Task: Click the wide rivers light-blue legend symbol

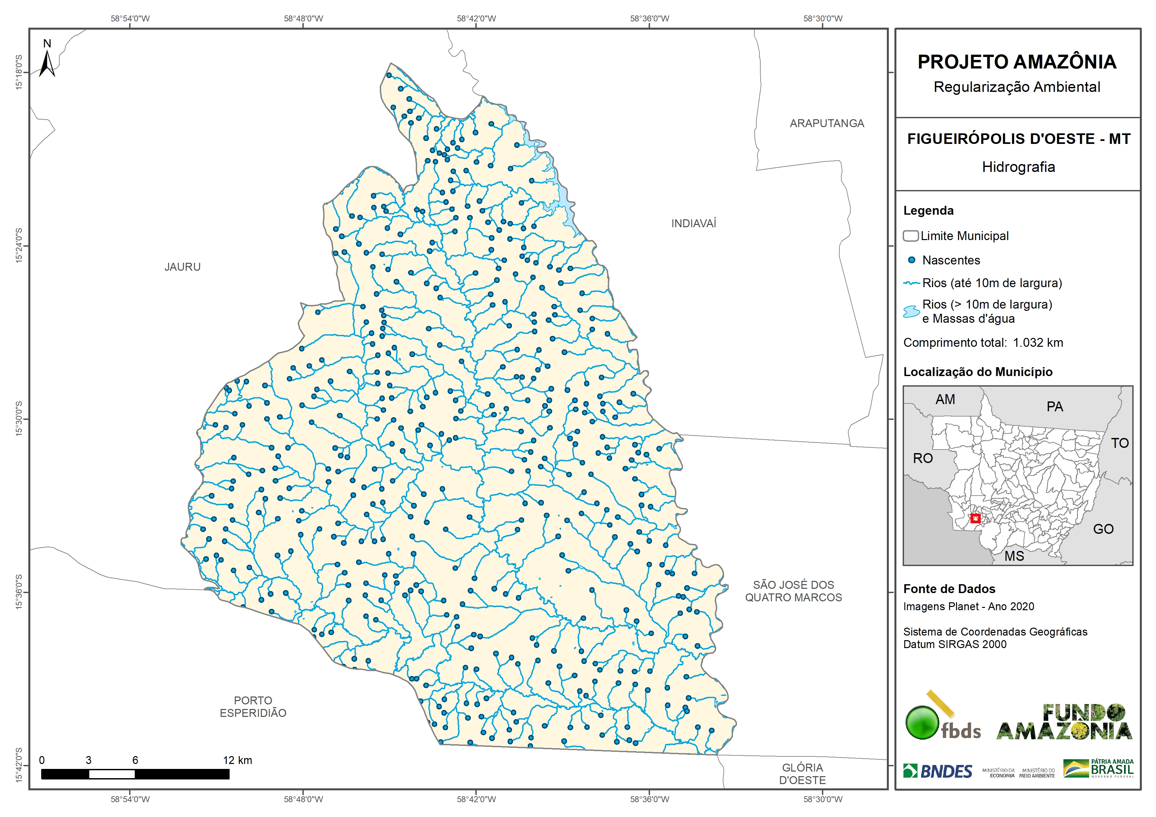Action: (911, 312)
